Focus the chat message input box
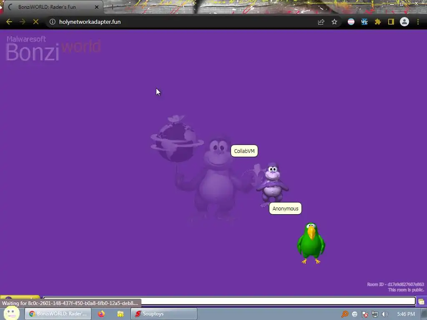This screenshot has width=427, height=320. click(229, 301)
